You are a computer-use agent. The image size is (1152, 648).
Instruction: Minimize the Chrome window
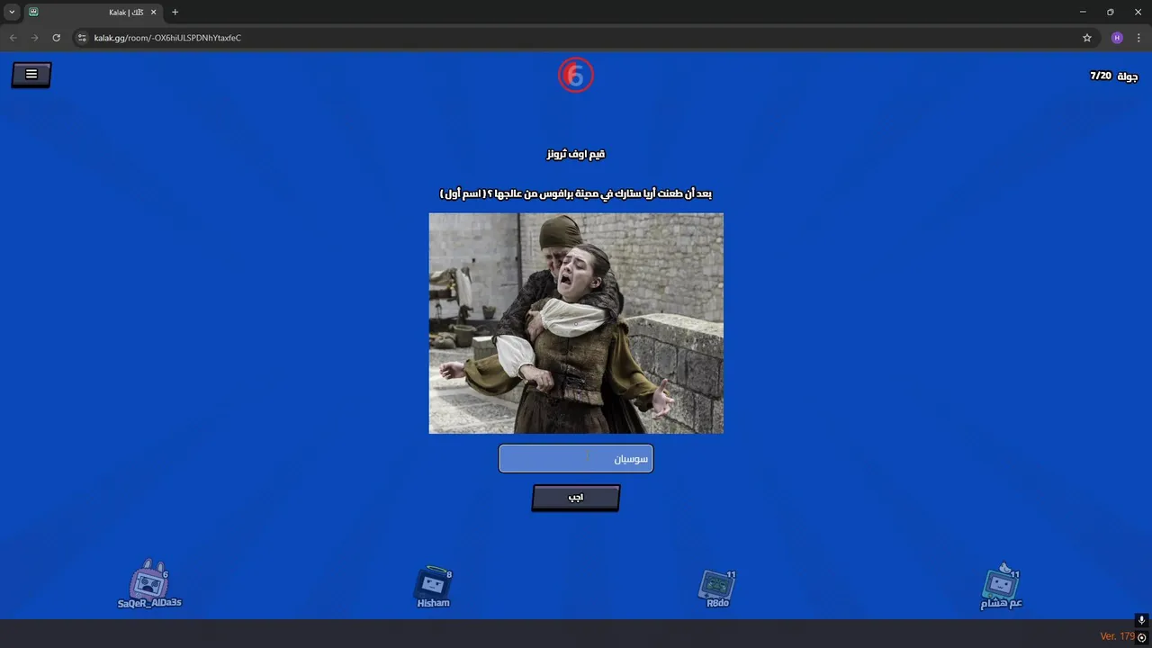(x=1083, y=12)
